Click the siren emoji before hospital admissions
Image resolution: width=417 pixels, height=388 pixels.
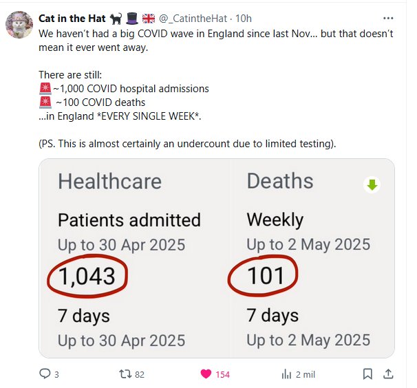click(45, 89)
